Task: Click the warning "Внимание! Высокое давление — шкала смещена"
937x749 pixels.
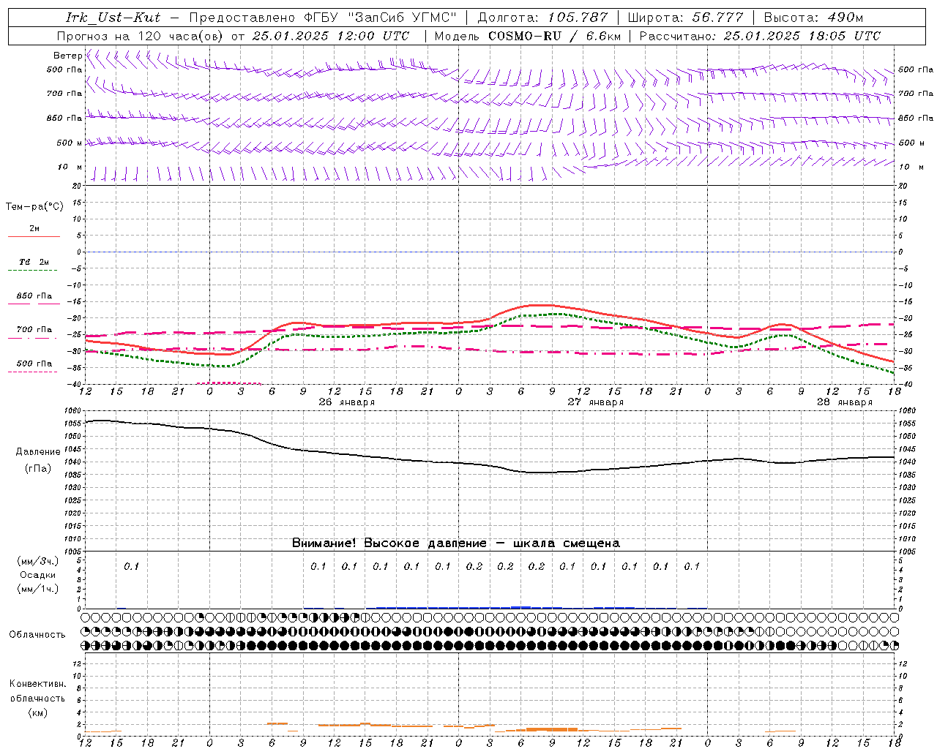Action: 455,543
